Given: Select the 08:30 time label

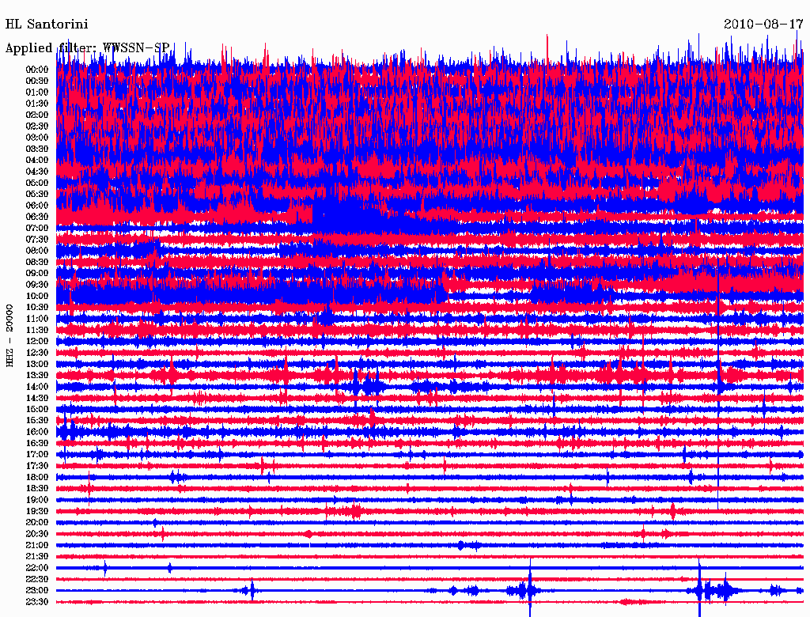Looking at the screenshot, I should pyautogui.click(x=37, y=263).
